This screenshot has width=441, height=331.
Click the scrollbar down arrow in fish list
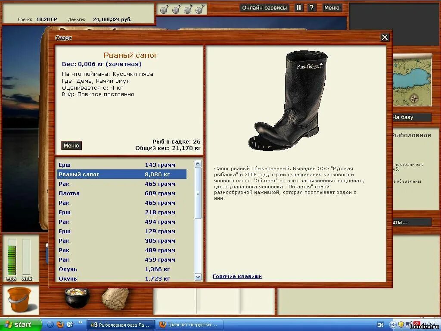(198, 277)
